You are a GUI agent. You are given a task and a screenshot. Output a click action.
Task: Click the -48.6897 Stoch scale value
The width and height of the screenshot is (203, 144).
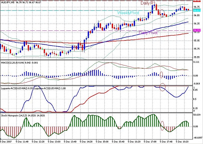point(198,138)
